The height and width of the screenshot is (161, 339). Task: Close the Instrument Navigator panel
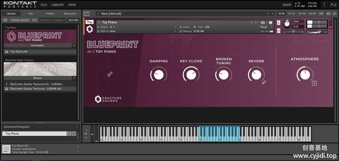(x=77, y=127)
